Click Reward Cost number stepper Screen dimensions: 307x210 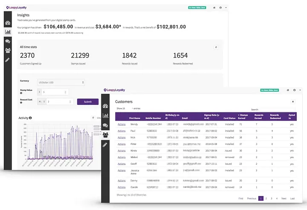(70, 102)
